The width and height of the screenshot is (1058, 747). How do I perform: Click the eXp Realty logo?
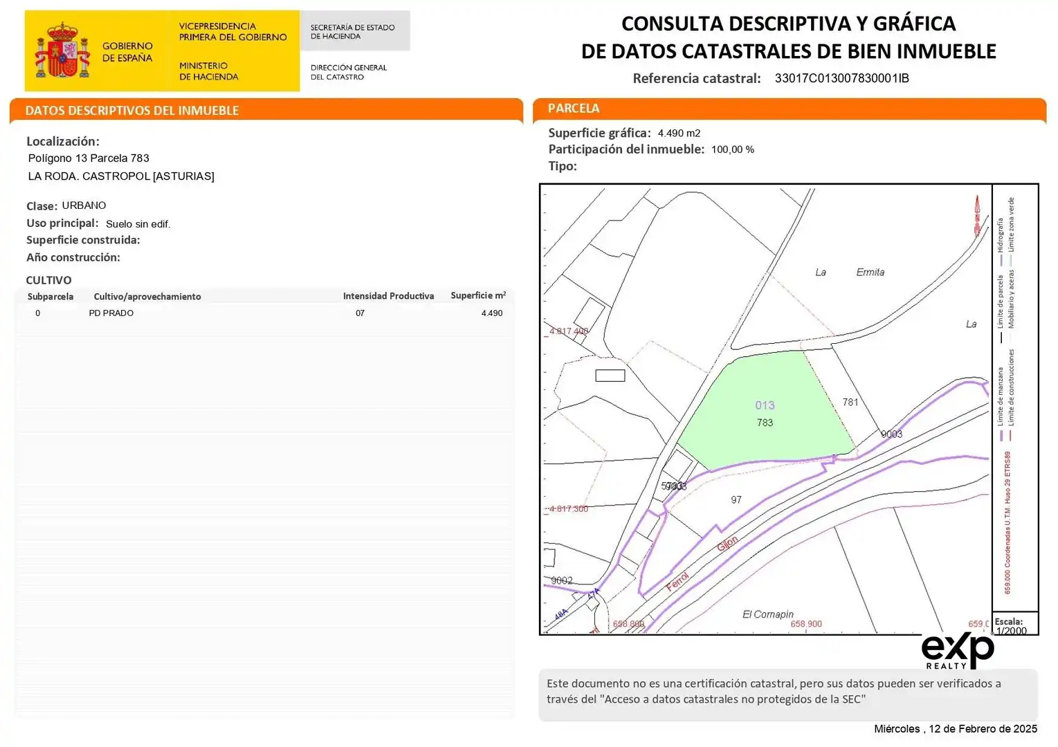[x=958, y=651]
